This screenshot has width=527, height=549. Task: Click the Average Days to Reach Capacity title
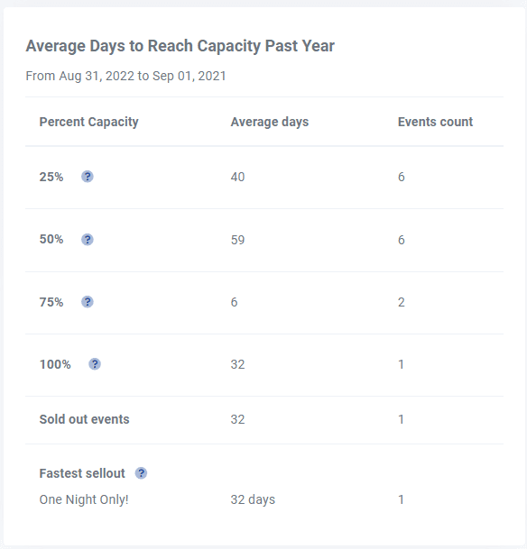pyautogui.click(x=180, y=46)
